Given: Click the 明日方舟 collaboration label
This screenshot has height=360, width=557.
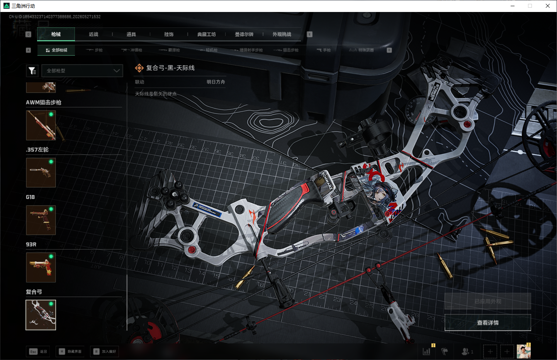Looking at the screenshot, I should pyautogui.click(x=216, y=82).
